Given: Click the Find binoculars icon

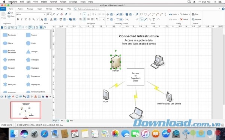Looking at the screenshot, I should [x=193, y=14].
